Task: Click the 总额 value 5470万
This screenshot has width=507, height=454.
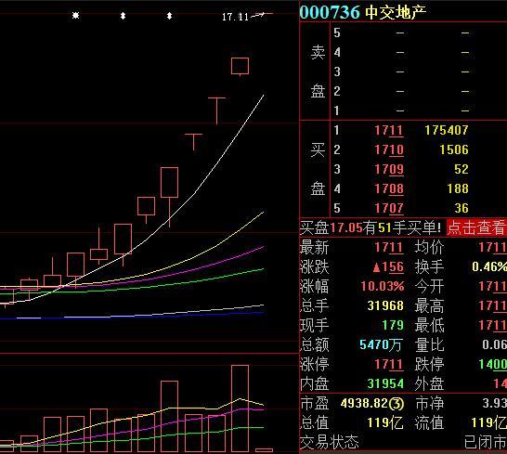Action: coord(381,345)
